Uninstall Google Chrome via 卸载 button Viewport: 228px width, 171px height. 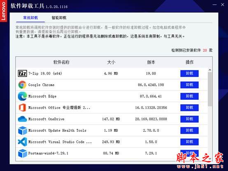pos(189,85)
